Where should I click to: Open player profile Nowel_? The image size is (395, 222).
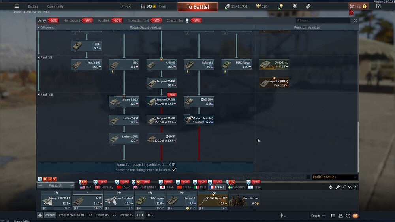tap(154, 6)
